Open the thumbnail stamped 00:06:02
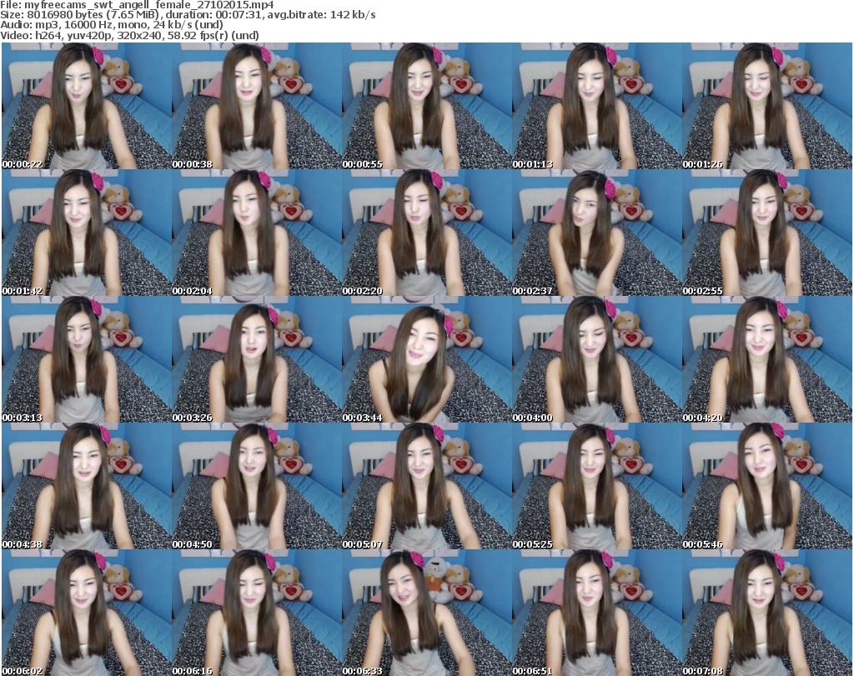Image resolution: width=854 pixels, height=676 pixels. (x=87, y=613)
